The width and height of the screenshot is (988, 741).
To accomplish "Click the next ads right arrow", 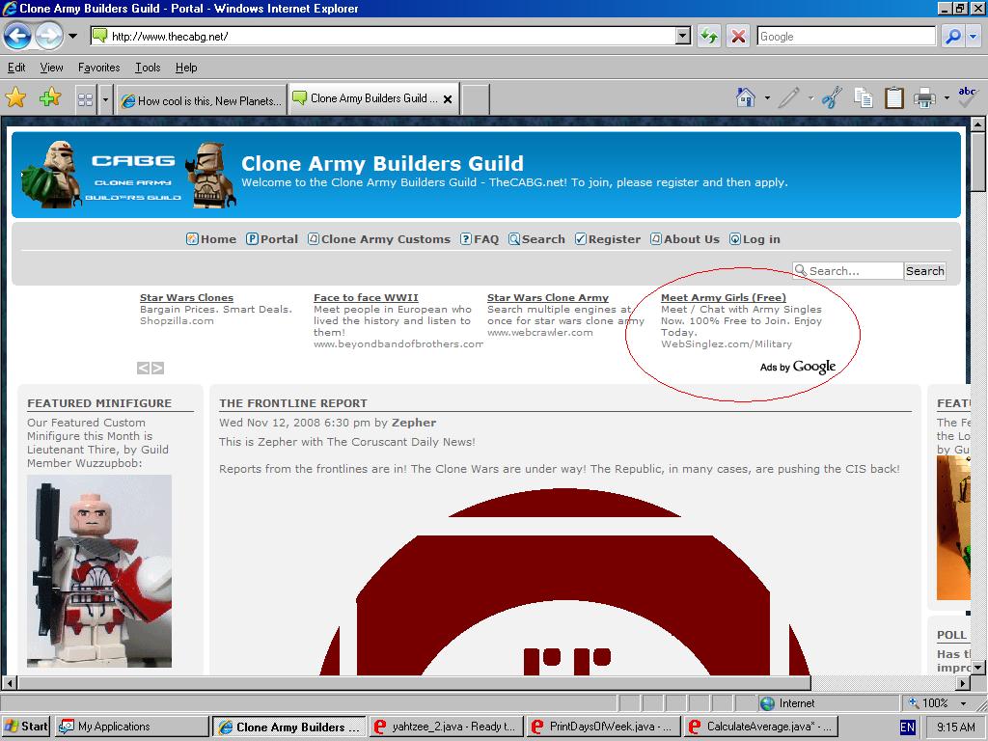I will tap(157, 368).
